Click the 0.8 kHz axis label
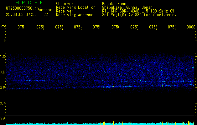This screenshot has height=125, width=197. [x=3, y=88]
